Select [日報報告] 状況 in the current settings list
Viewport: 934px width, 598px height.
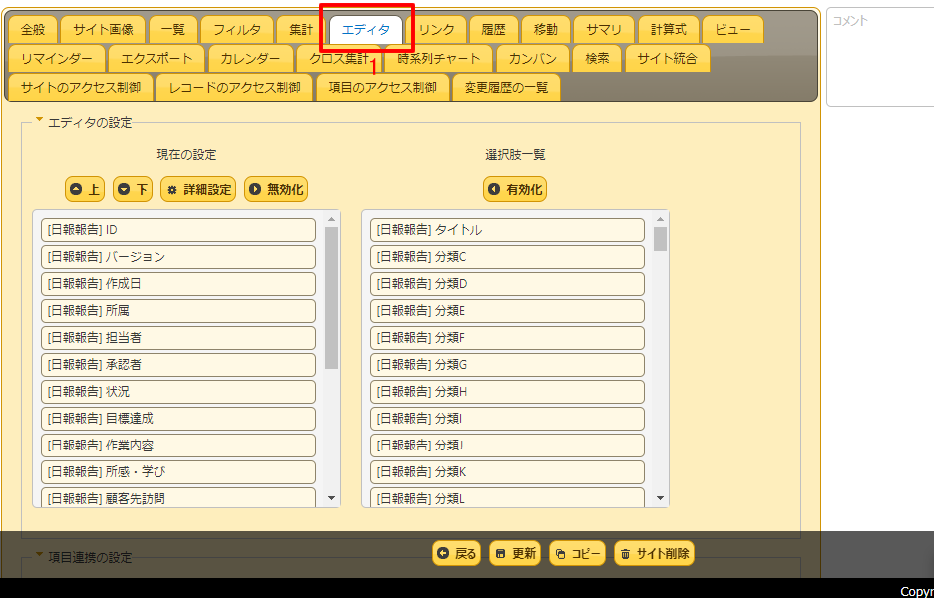pyautogui.click(x=179, y=392)
